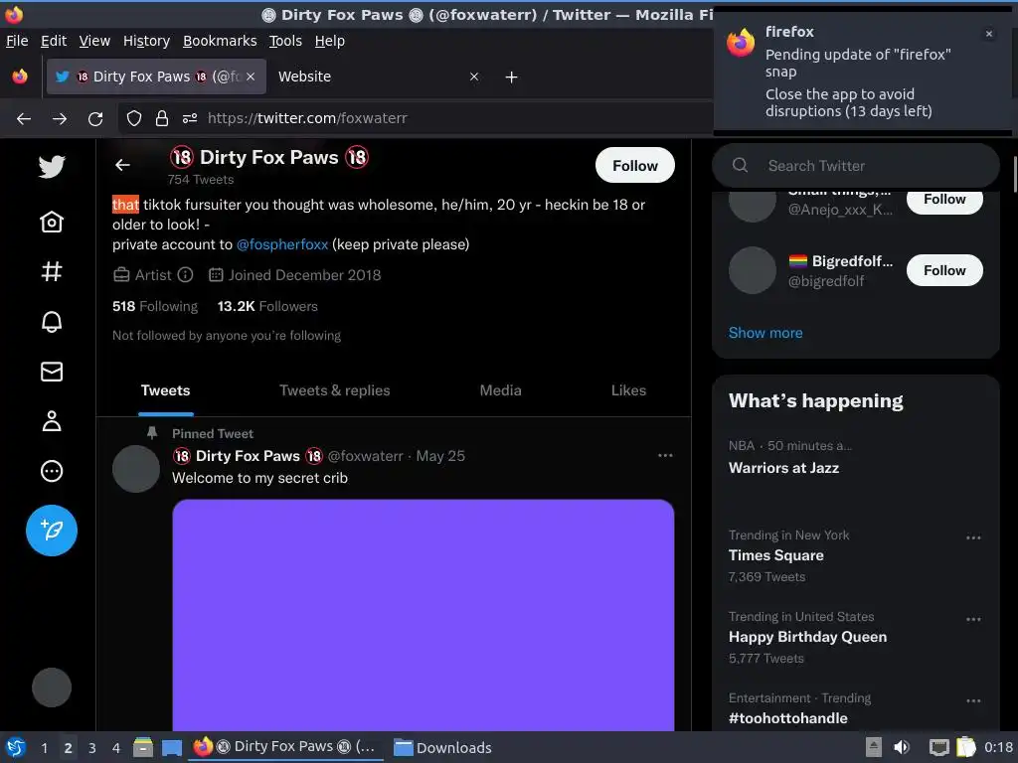Open the Times Square trend
The width and height of the screenshot is (1018, 763).
(775, 555)
